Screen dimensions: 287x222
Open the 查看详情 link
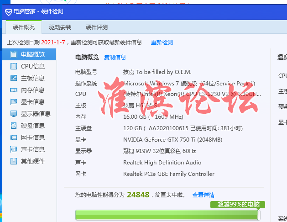[x=204, y=195]
